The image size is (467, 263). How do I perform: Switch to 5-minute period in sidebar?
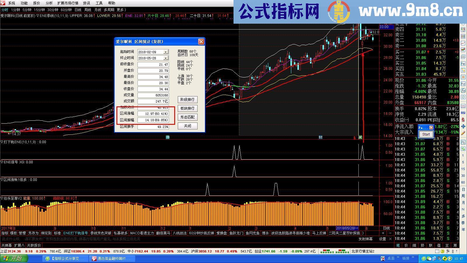[463, 162]
